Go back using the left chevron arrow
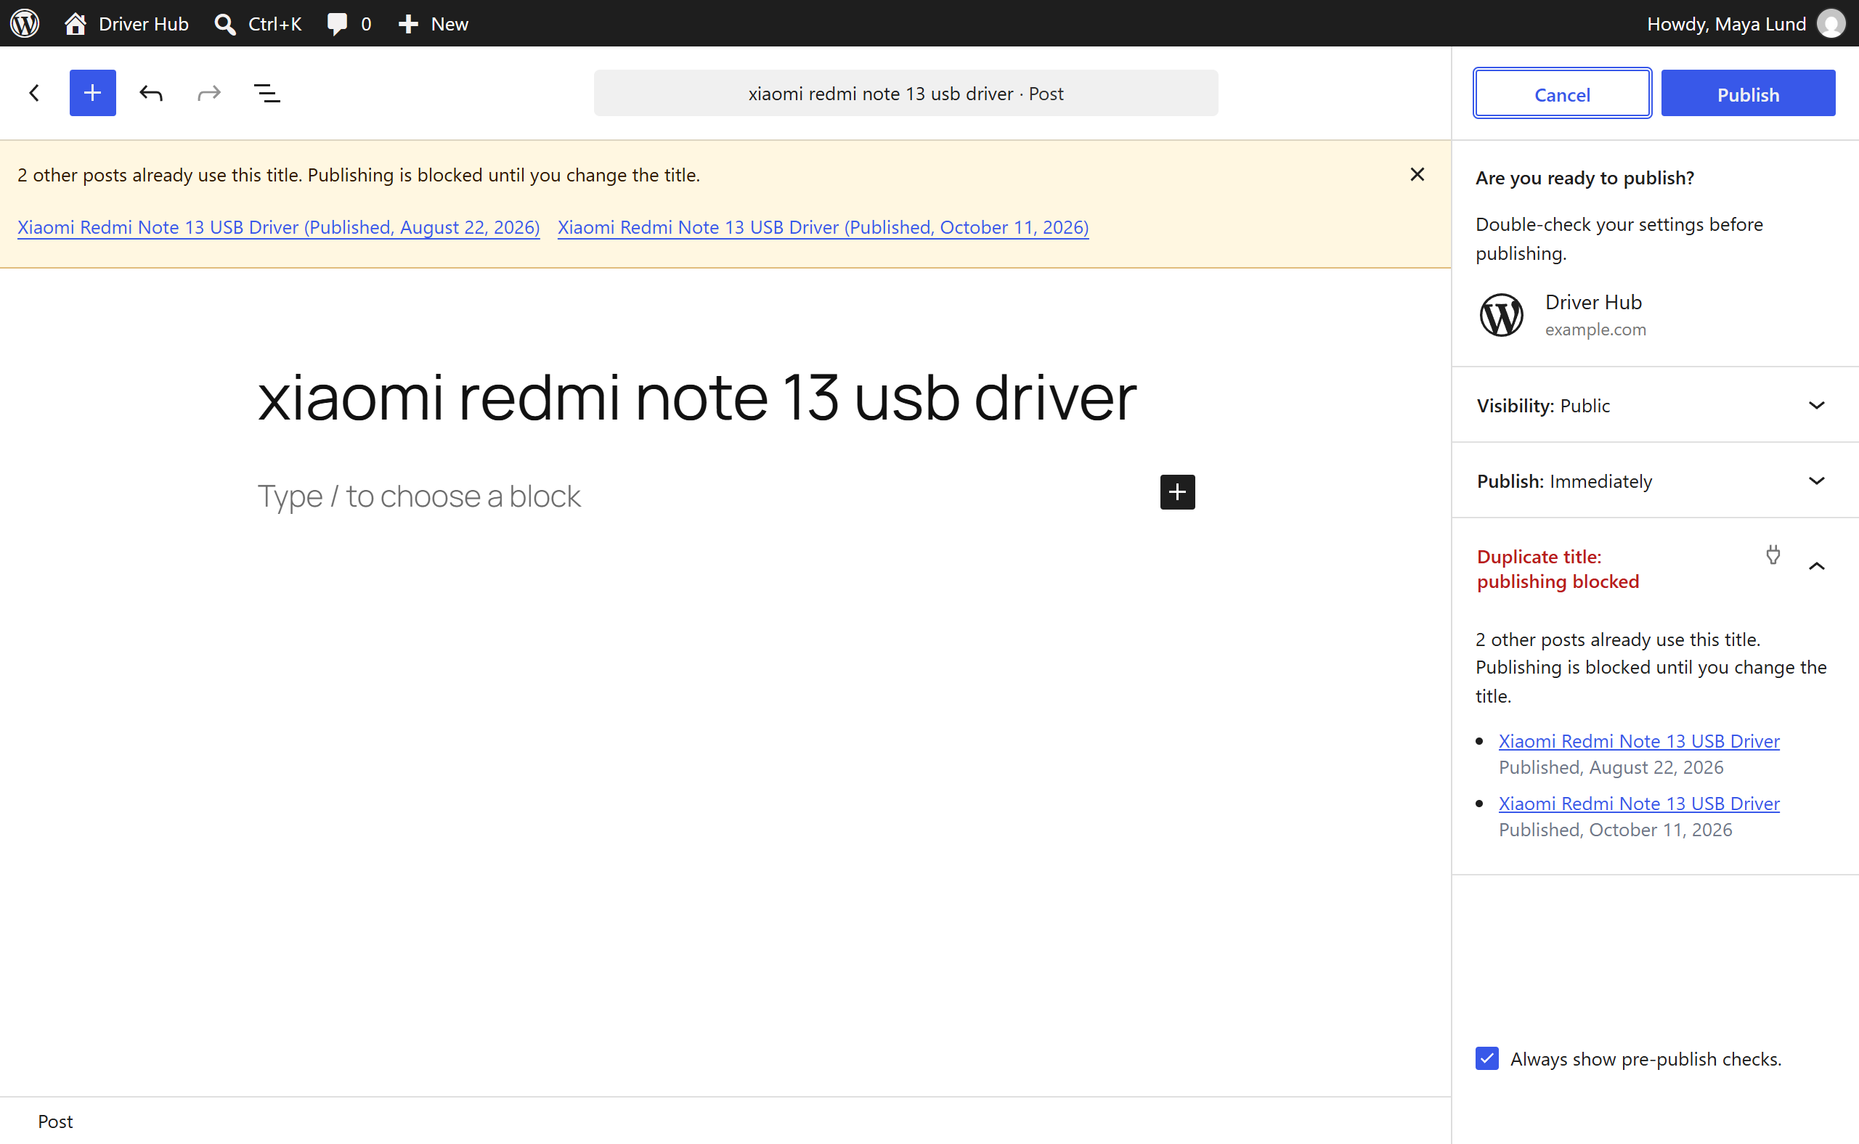This screenshot has width=1859, height=1144. tap(34, 93)
